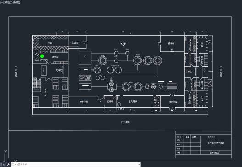Select the 配电室 vertical room label
The image size is (242, 167).
pyautogui.click(x=155, y=102)
